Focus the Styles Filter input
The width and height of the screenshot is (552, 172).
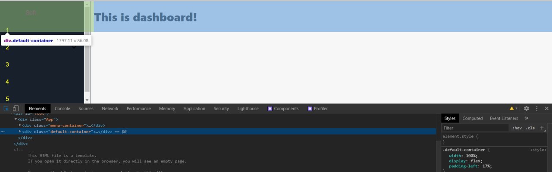475,128
